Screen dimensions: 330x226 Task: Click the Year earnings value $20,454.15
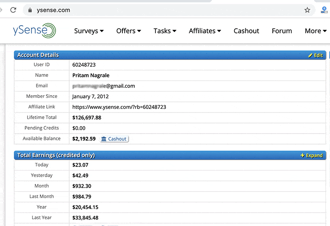coord(85,207)
